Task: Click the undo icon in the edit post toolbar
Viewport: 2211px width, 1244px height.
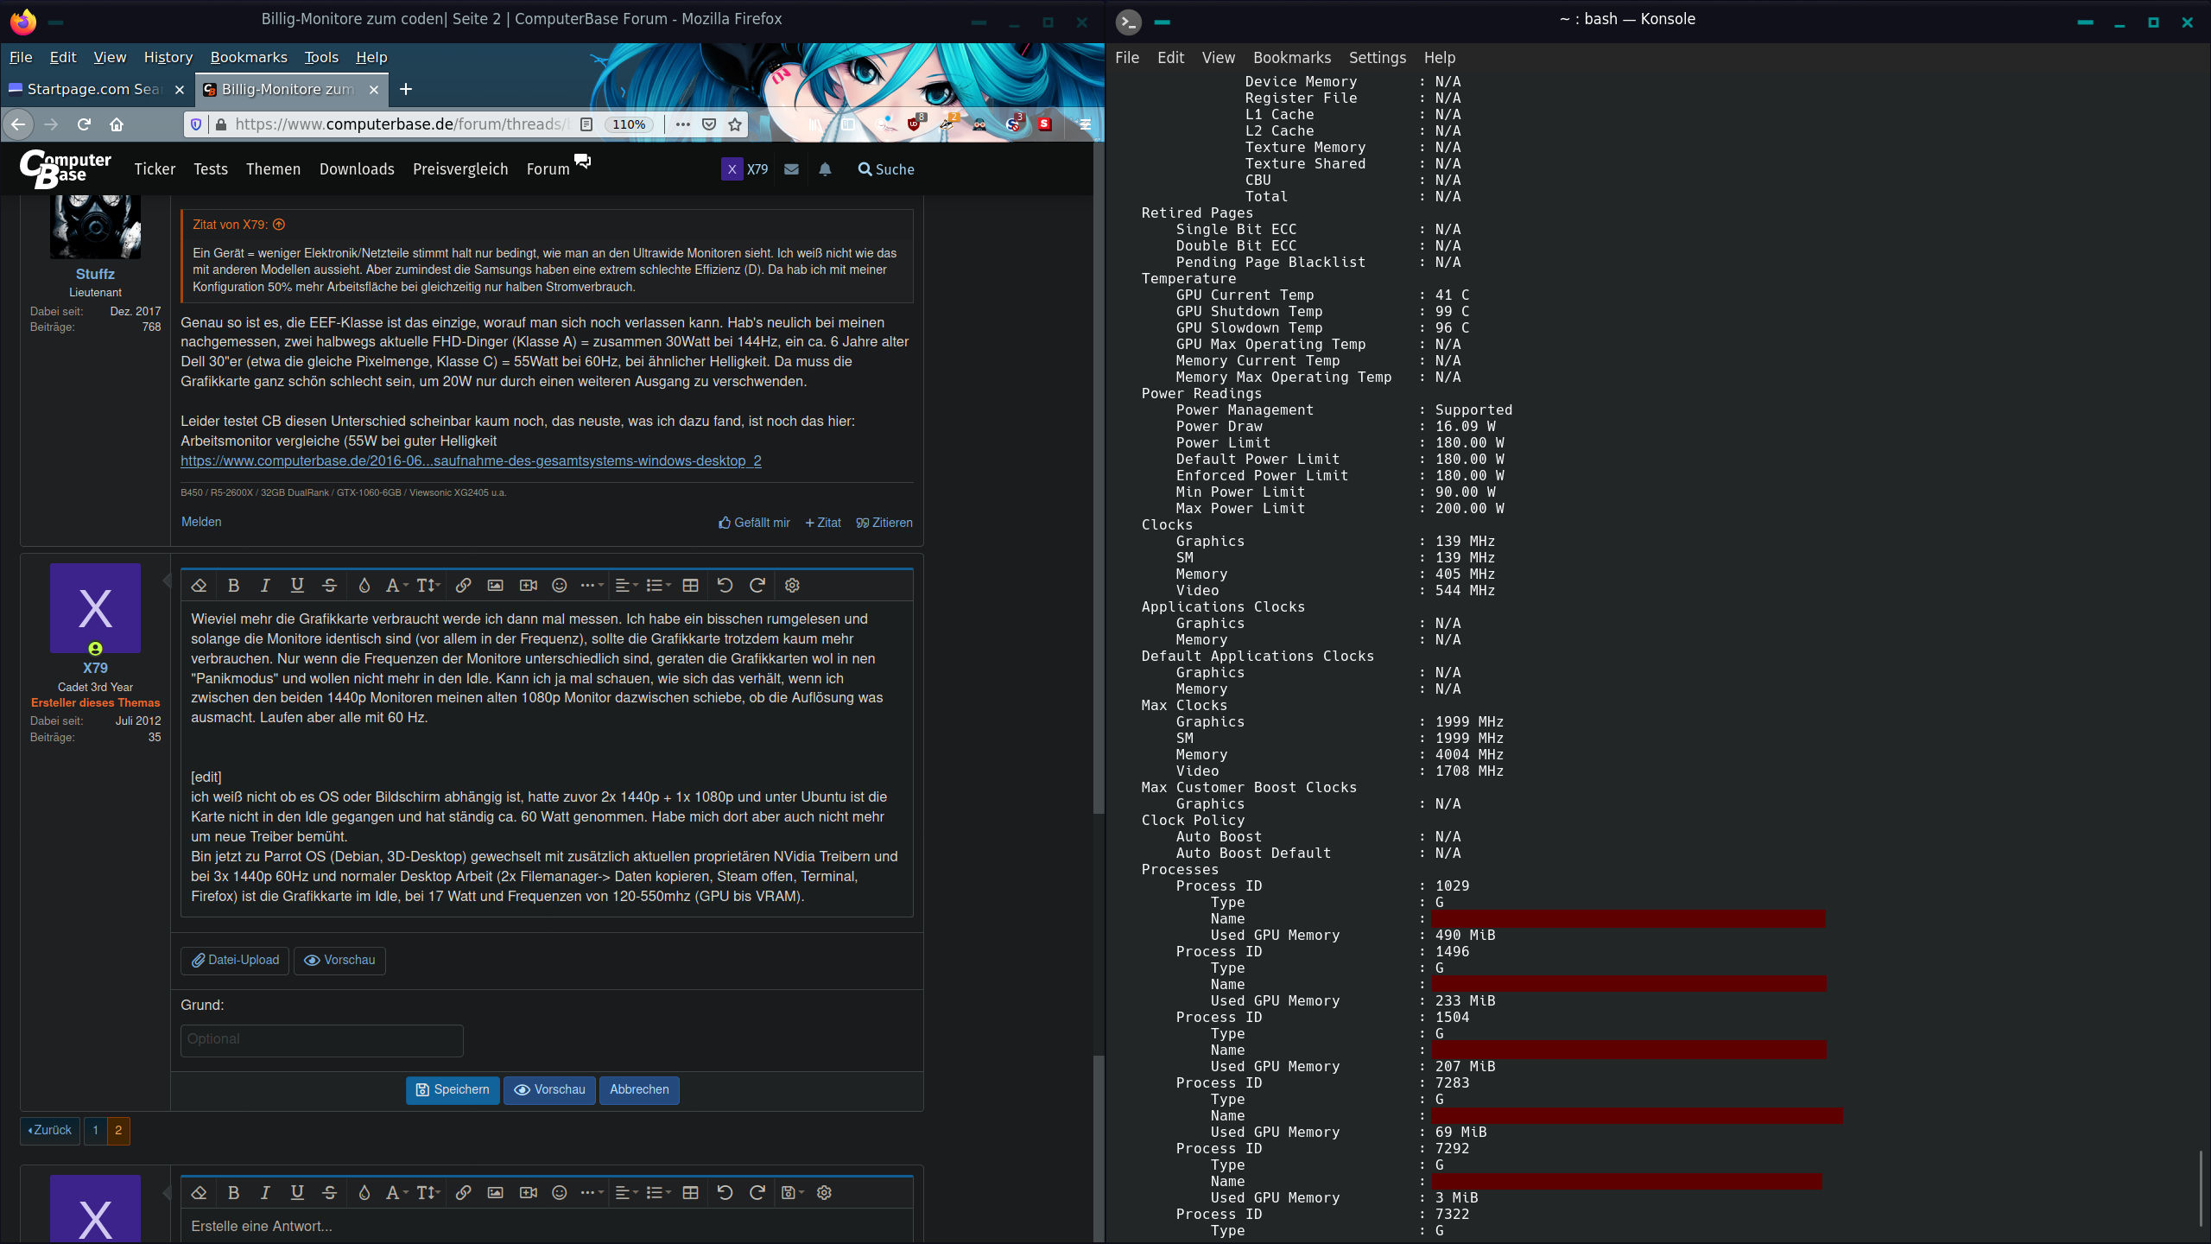Action: click(x=725, y=585)
